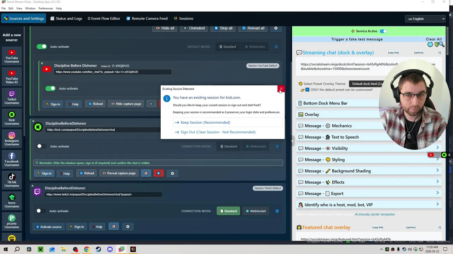Click the info icon beside Twitch WebSocket mode

(277, 211)
